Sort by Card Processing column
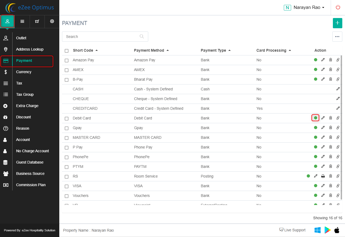345x237 pixels. pos(274,50)
